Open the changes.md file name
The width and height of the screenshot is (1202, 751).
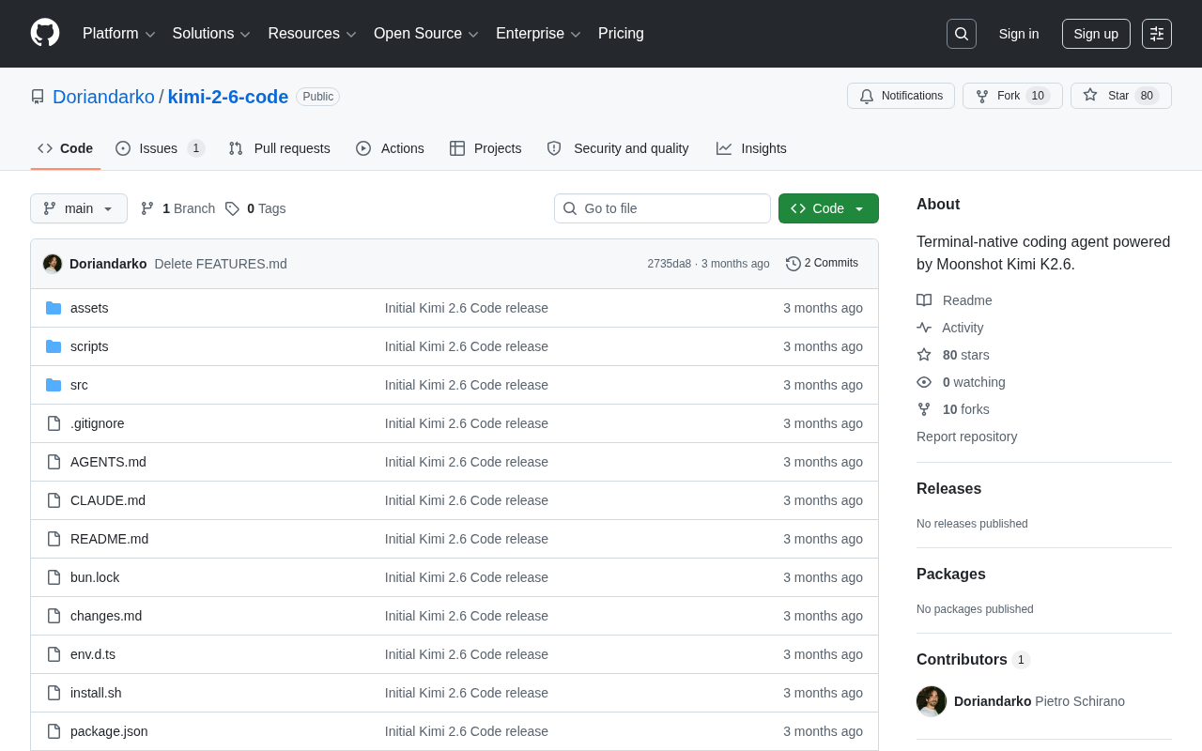(x=106, y=616)
